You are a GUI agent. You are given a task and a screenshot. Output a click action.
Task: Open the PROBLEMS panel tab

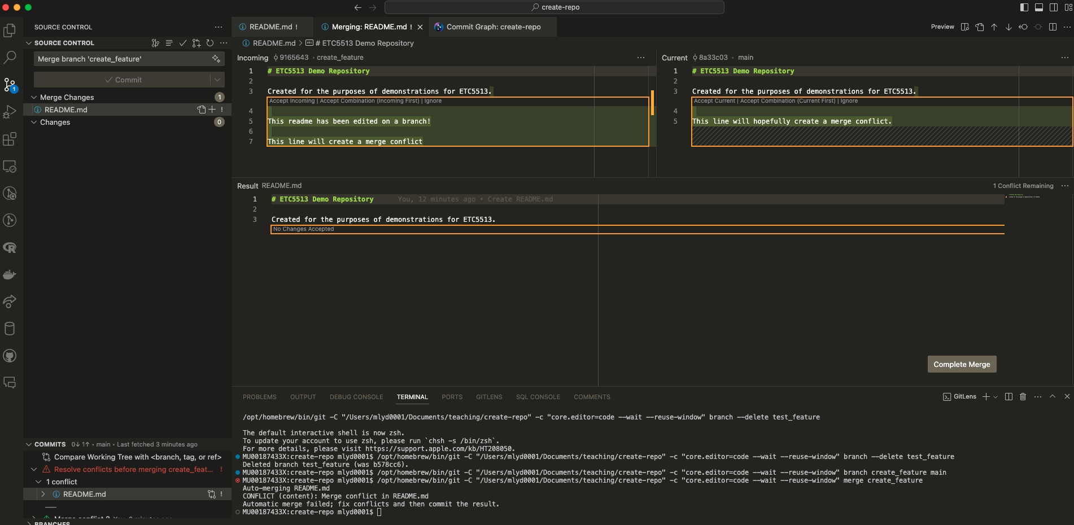[259, 397]
